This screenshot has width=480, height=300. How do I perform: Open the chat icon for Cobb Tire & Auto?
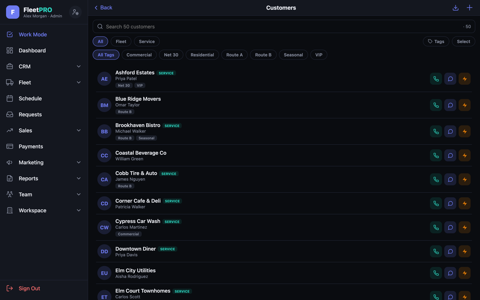point(450,179)
